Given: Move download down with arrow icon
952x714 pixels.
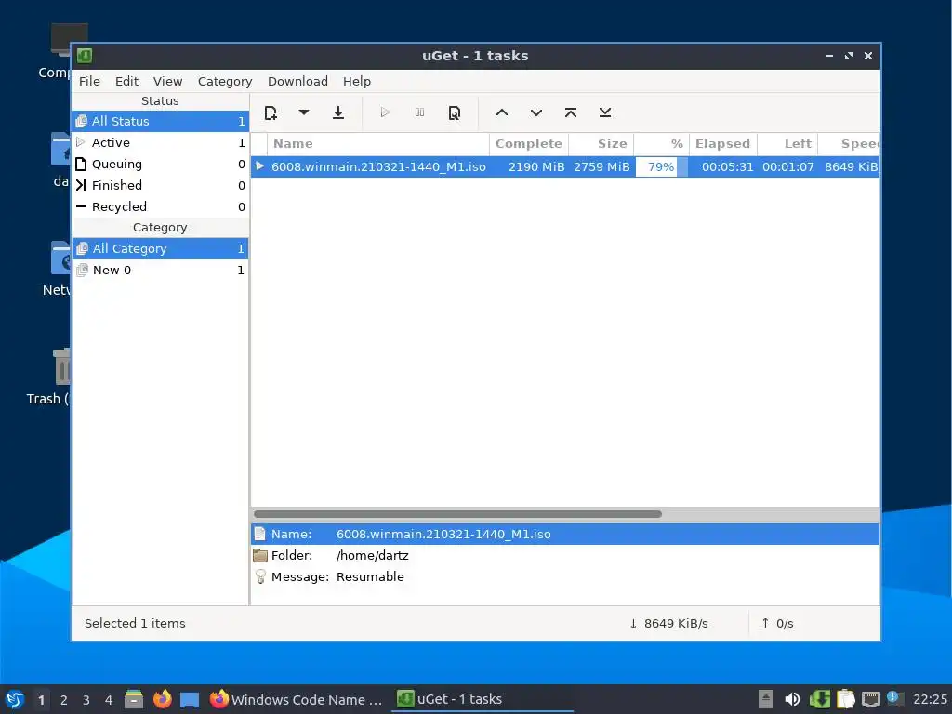Looking at the screenshot, I should (536, 112).
